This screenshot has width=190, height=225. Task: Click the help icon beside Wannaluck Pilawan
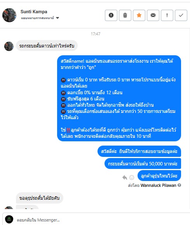pyautogui.click(x=179, y=185)
